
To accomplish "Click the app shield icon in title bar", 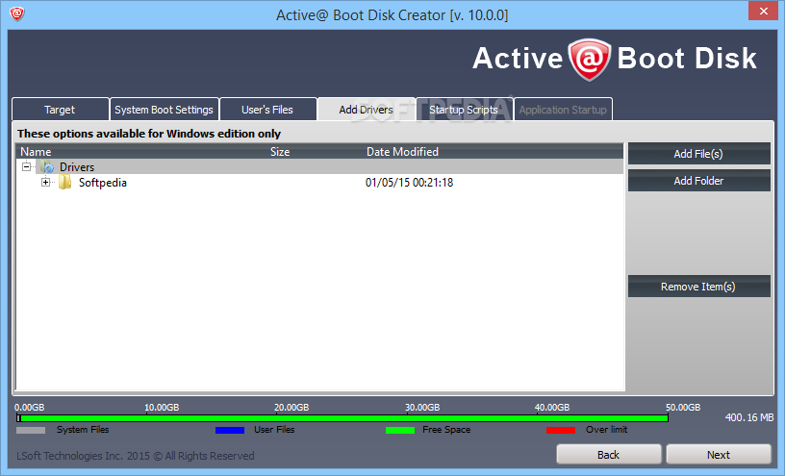I will tap(17, 14).
